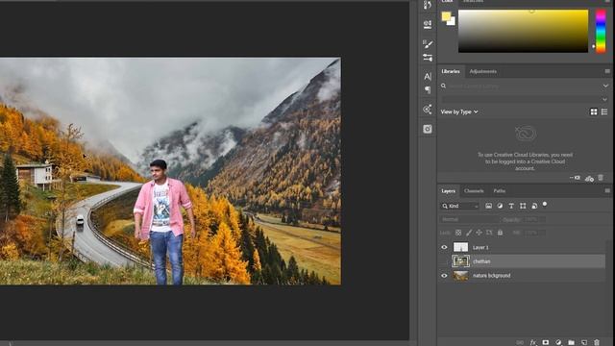Viewport: 615px width, 346px height.
Task: Switch to the Swatches tab
Action: 473,2
